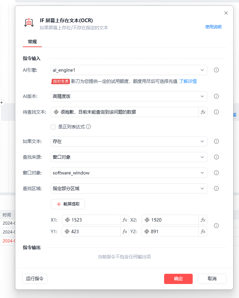Click Y1 input field with value 423
The image size is (239, 298).
coord(91,231)
